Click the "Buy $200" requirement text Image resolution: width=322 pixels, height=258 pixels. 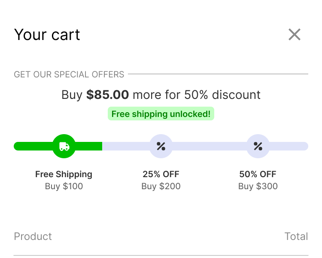[161, 186]
